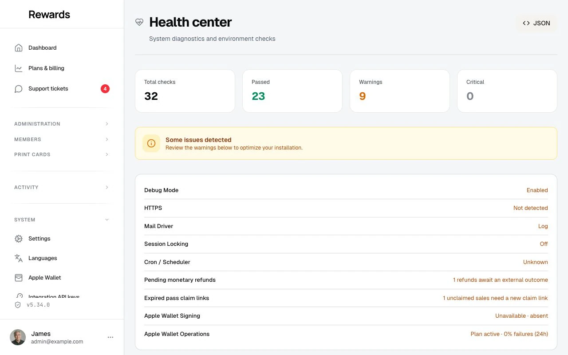
Task: Click 'Apple Wallet Operations' label
Action: click(177, 334)
